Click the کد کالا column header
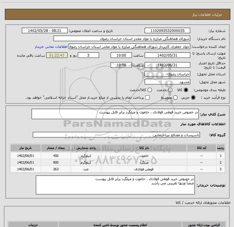This screenshot has width=234, height=227. (x=201, y=148)
